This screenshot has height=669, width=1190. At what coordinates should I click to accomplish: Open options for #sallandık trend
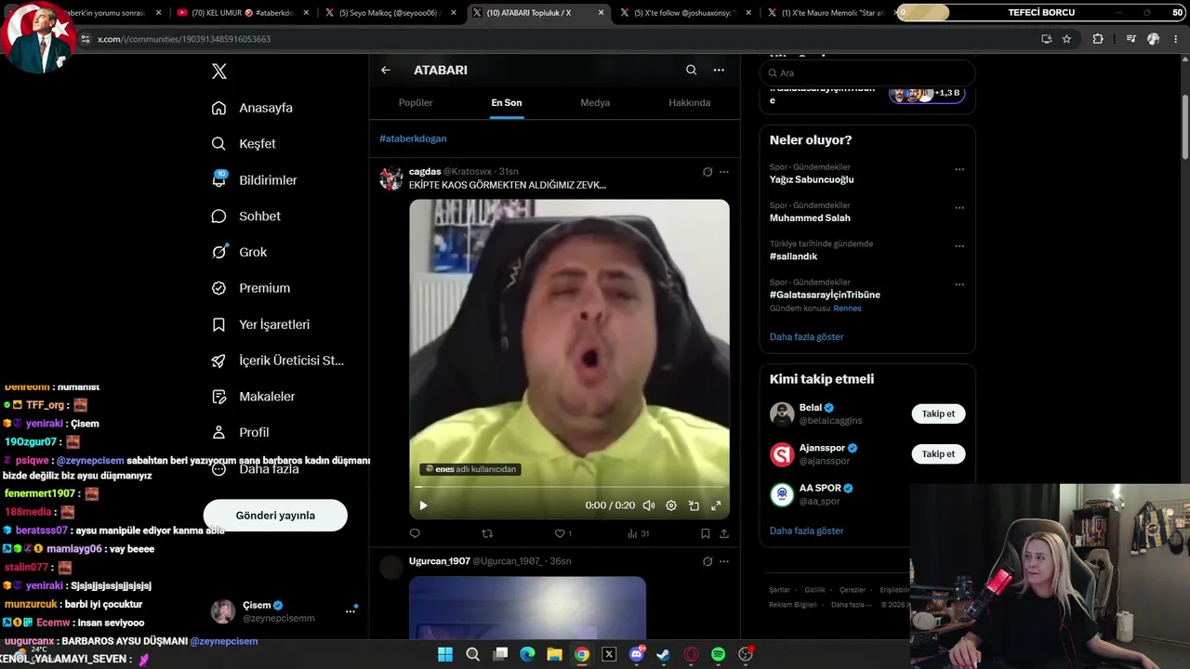click(959, 246)
